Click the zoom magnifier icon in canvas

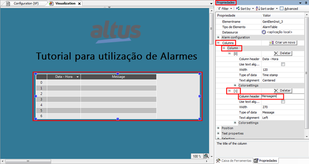[206, 156]
